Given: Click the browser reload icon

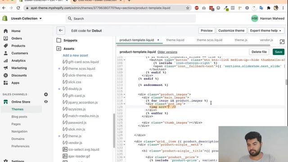Looking at the screenshot, I should (18, 8).
